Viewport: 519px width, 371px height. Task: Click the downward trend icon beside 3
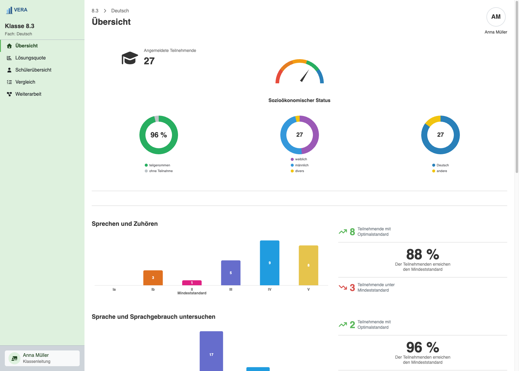coord(343,287)
